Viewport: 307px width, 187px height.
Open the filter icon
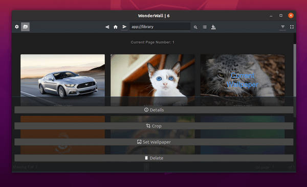(283, 27)
